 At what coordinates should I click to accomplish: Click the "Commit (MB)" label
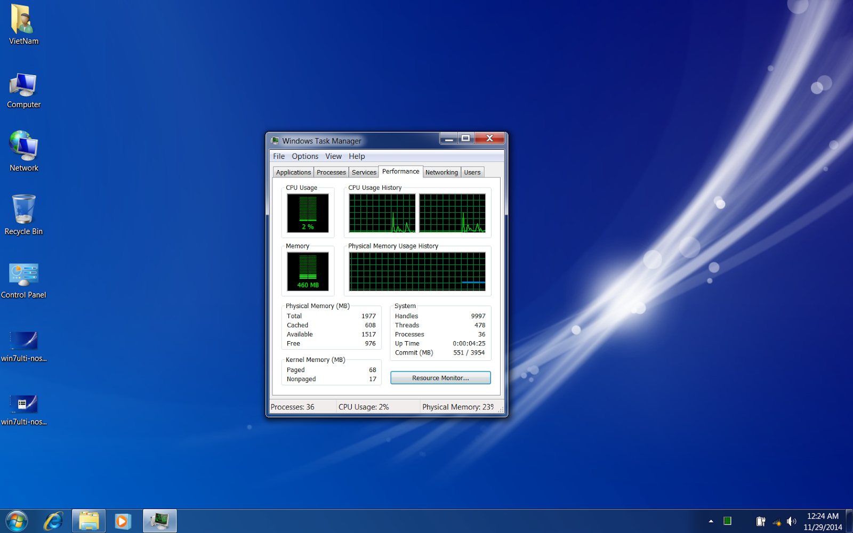[x=414, y=352]
